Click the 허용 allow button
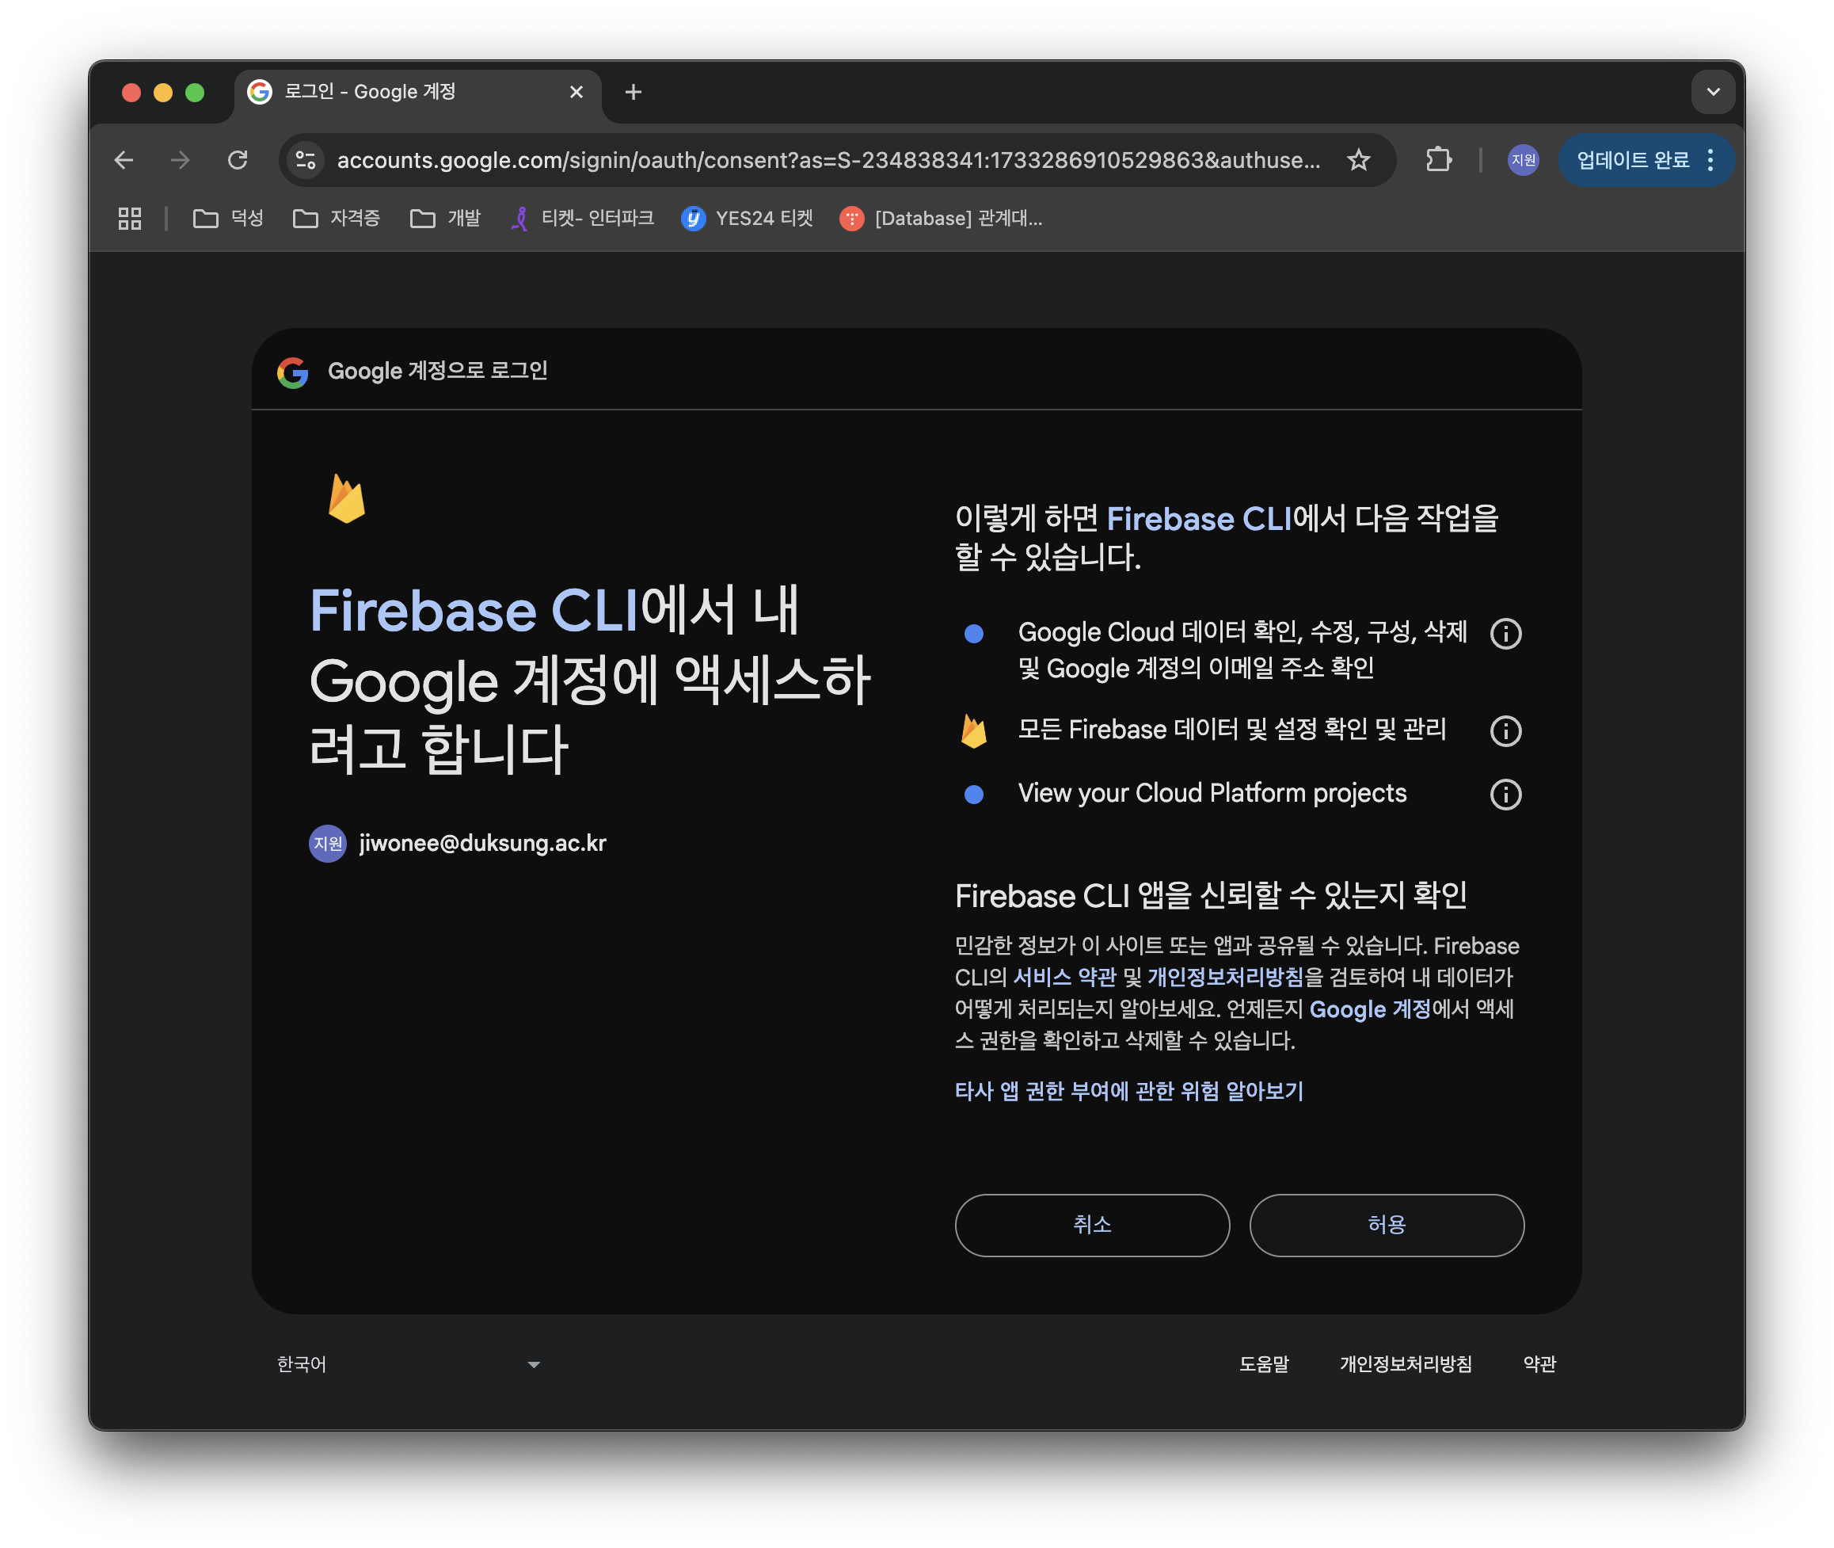This screenshot has width=1834, height=1548. click(1386, 1225)
